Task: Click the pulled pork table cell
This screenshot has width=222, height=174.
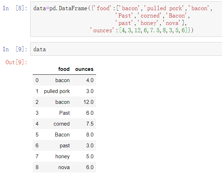Action: click(57, 91)
